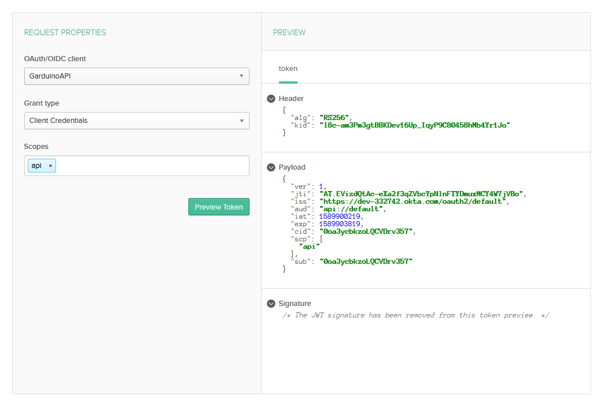The width and height of the screenshot is (602, 411).
Task: Click the jti token ID value
Action: pyautogui.click(x=422, y=194)
